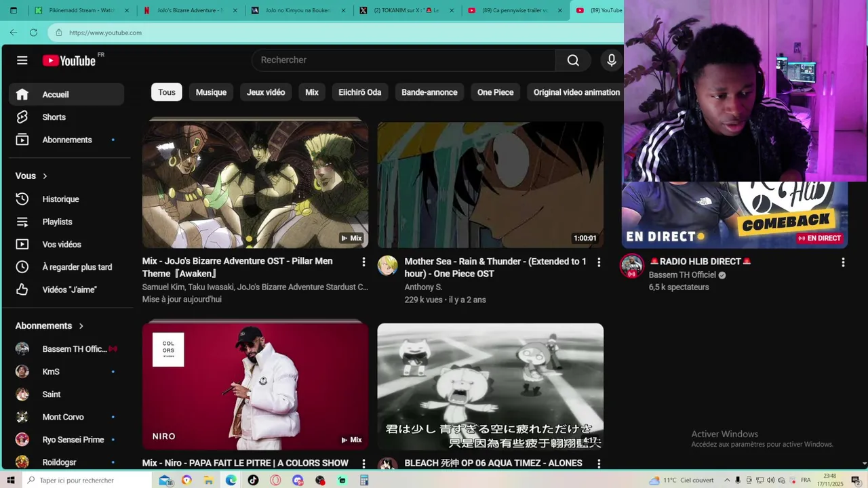Image resolution: width=868 pixels, height=488 pixels.
Task: Click the Bassem TH Officiel live avatar
Action: 631,266
